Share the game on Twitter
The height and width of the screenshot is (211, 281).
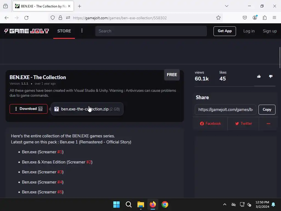[243, 123]
